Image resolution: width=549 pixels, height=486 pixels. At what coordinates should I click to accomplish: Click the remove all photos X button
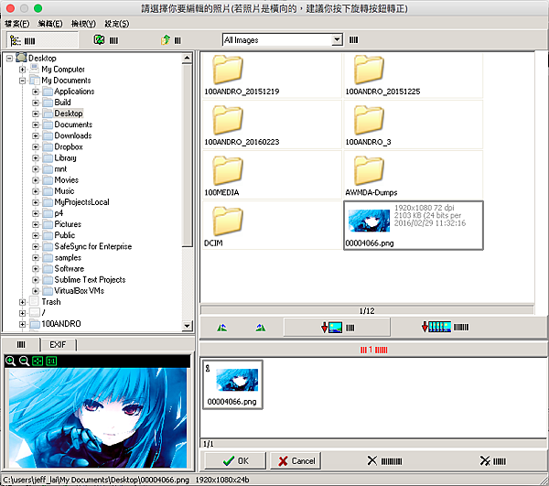[493, 460]
